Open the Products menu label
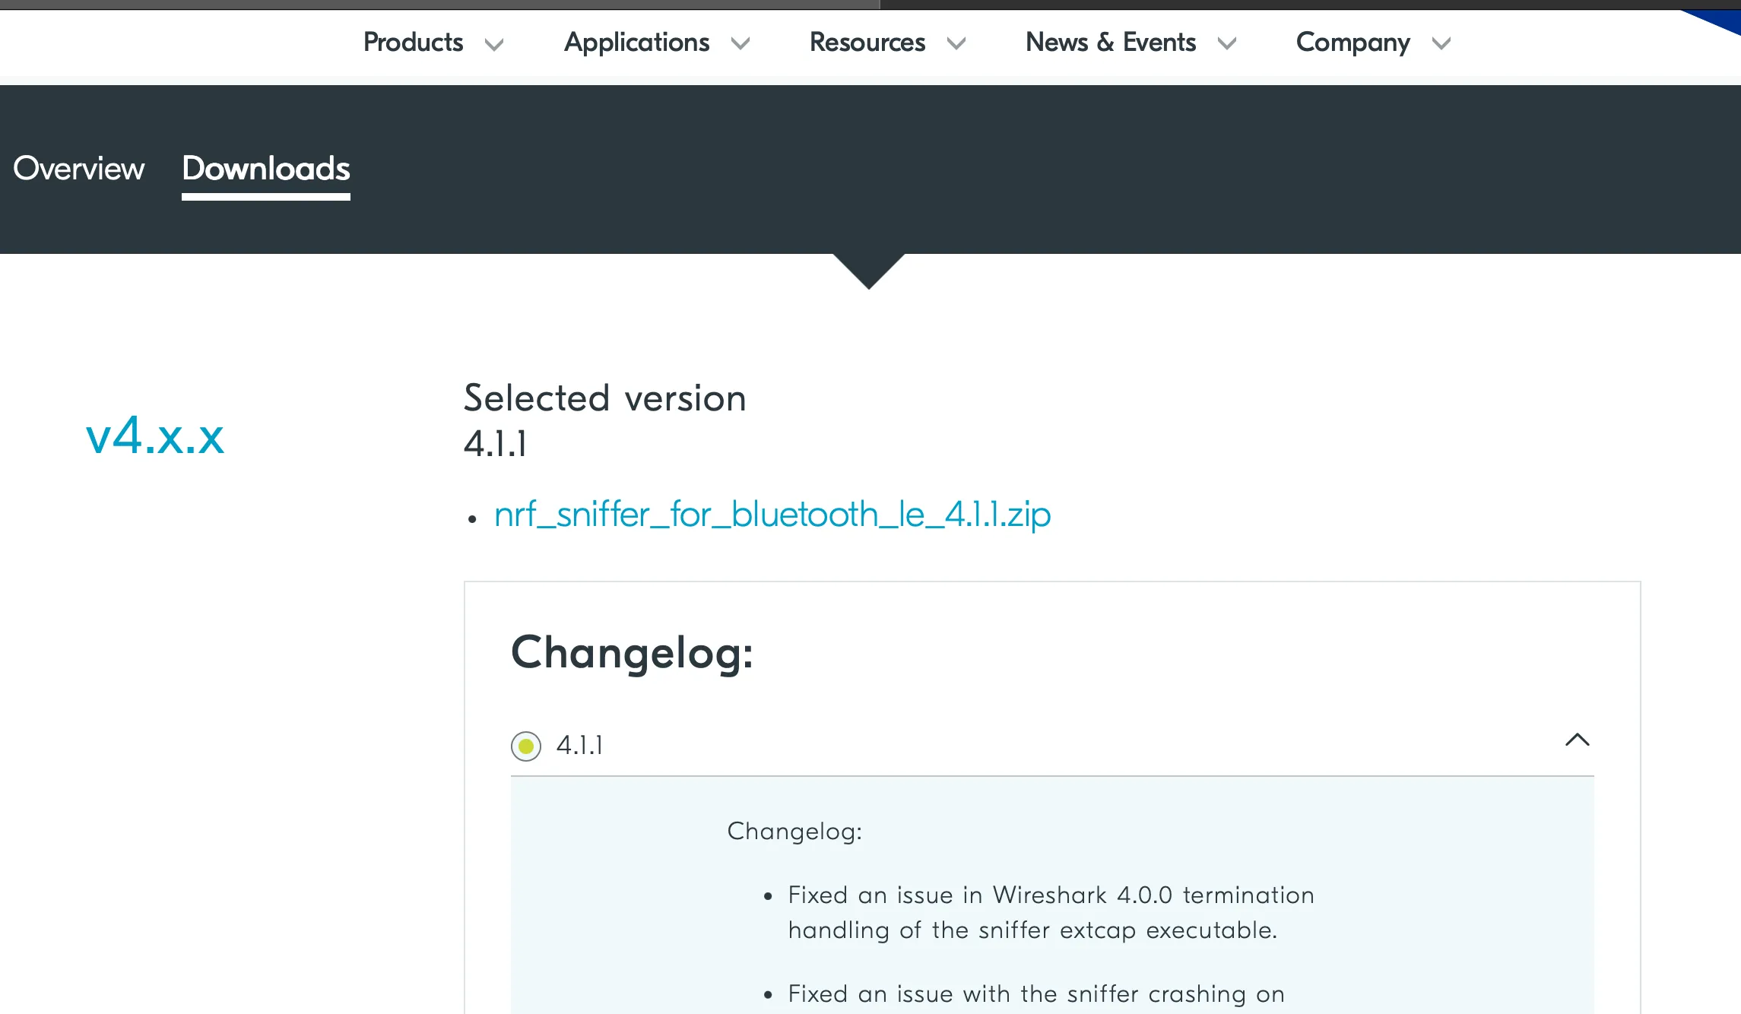This screenshot has width=1741, height=1014. [x=413, y=43]
